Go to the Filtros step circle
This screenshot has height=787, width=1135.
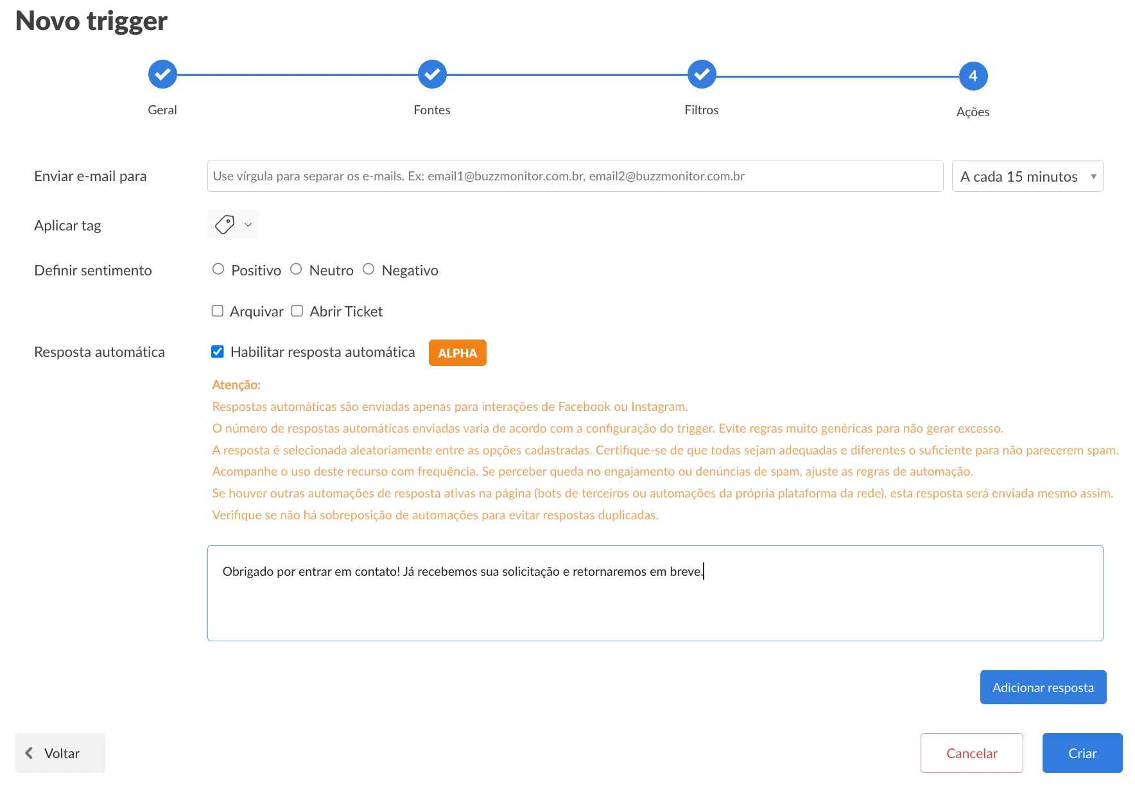point(702,74)
